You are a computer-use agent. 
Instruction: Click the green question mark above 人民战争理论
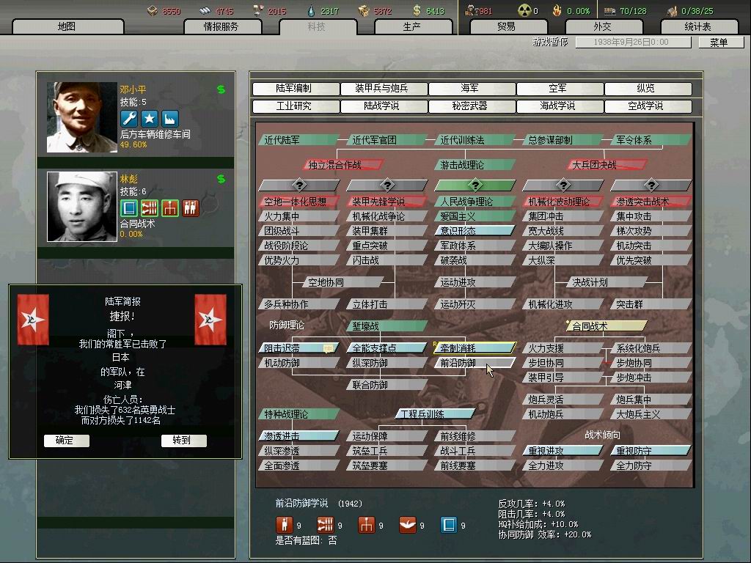point(475,185)
